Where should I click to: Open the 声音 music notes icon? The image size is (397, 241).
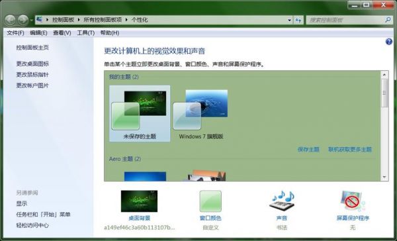coord(282,201)
